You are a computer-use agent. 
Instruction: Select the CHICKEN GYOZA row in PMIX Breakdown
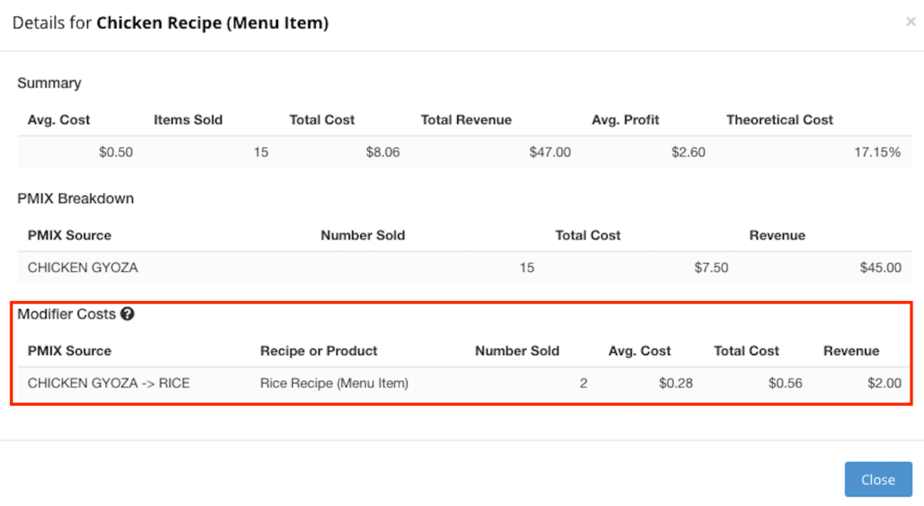coord(83,268)
